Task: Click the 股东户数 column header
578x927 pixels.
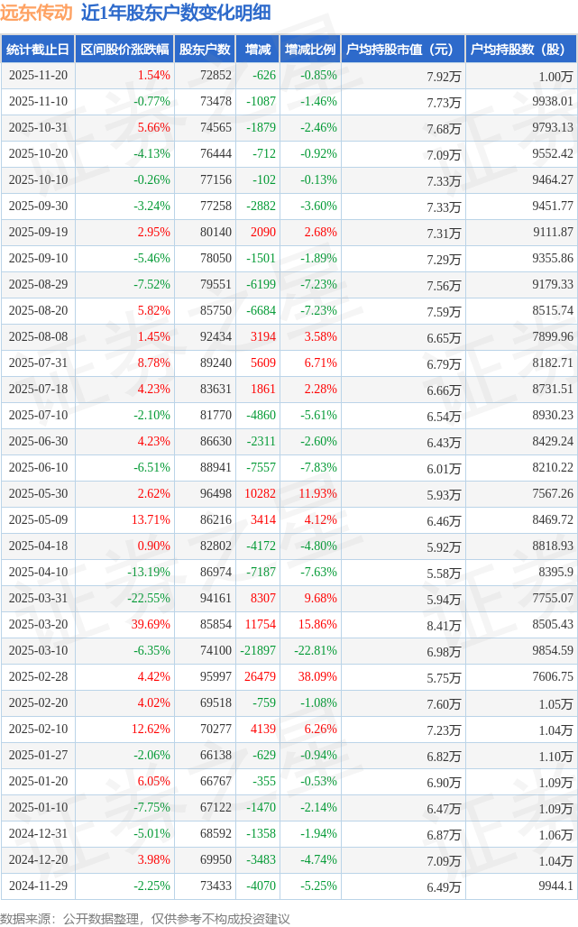Action: [205, 50]
